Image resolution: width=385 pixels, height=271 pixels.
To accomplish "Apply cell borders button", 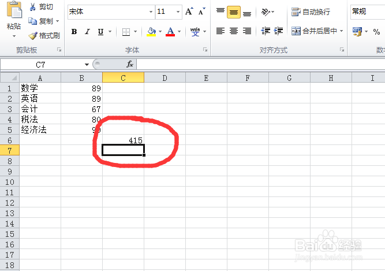I will (x=126, y=32).
